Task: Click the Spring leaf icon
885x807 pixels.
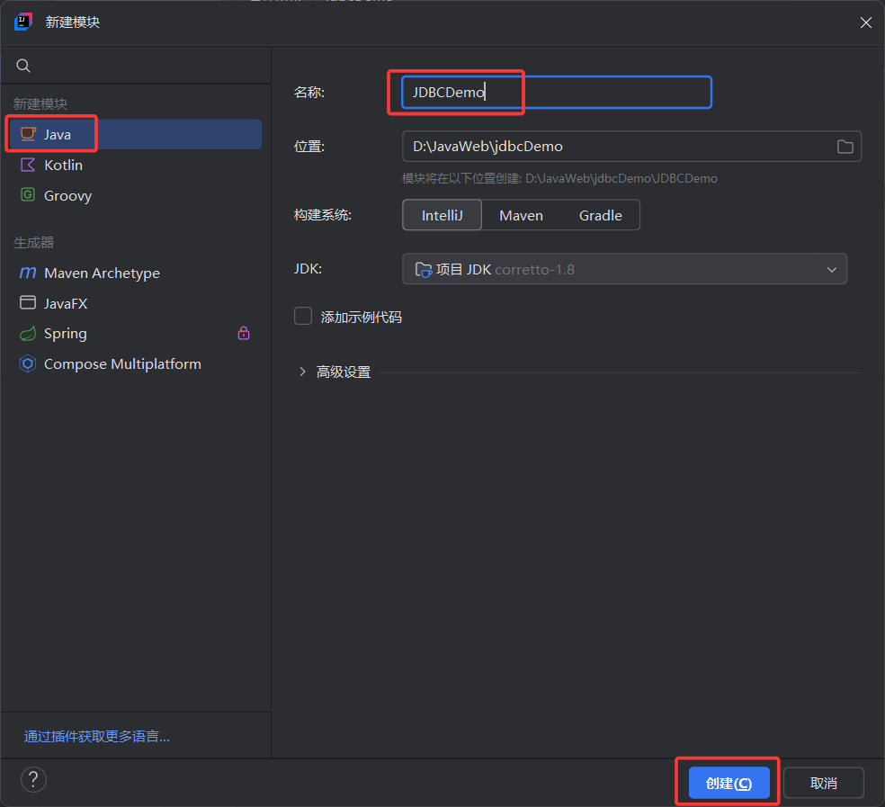Action: click(28, 333)
